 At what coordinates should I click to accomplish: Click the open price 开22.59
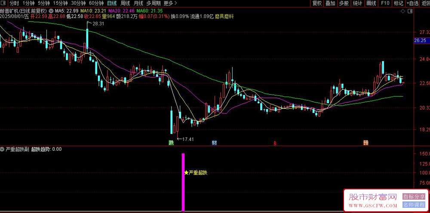pos(39,16)
